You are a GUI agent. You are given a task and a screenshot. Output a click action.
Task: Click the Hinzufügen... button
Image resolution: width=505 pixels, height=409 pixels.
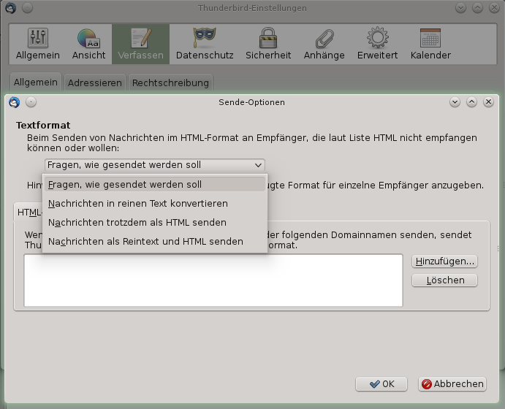click(x=444, y=261)
